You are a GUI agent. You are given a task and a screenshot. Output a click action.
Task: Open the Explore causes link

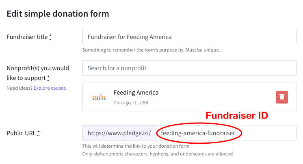click(50, 88)
